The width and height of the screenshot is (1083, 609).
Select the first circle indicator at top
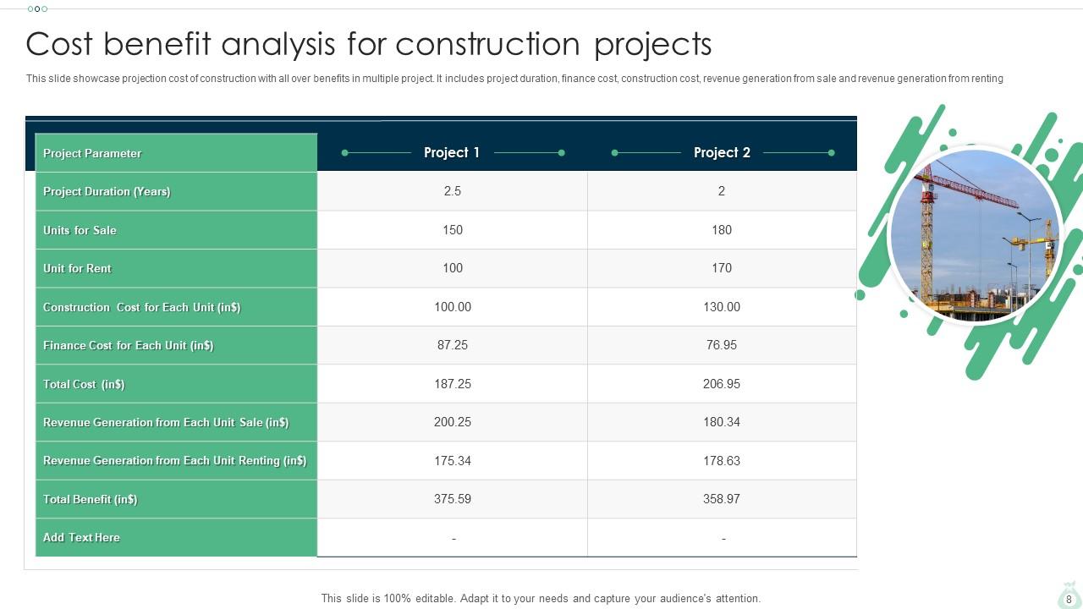(30, 9)
